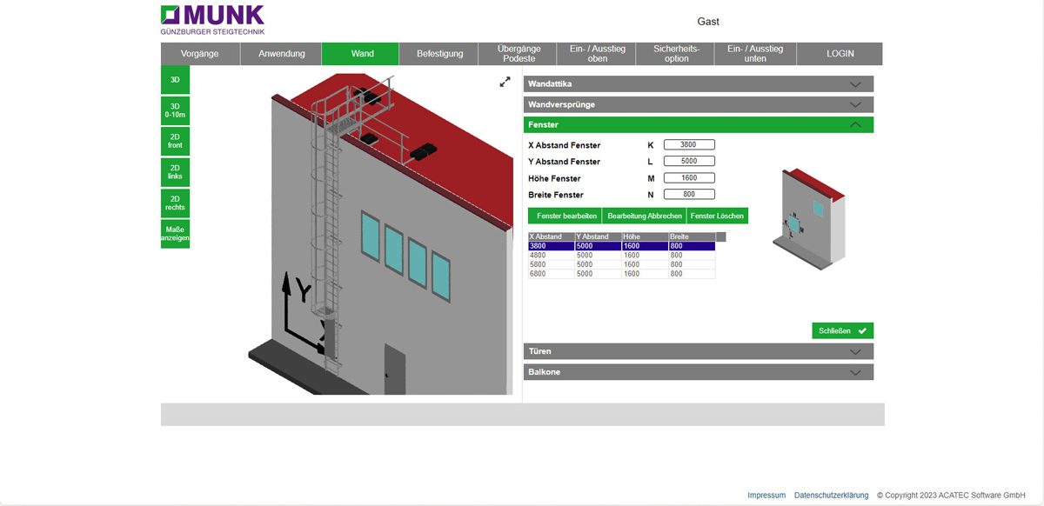
Task: Expand the Wandversprünge section
Action: pyautogui.click(x=698, y=104)
